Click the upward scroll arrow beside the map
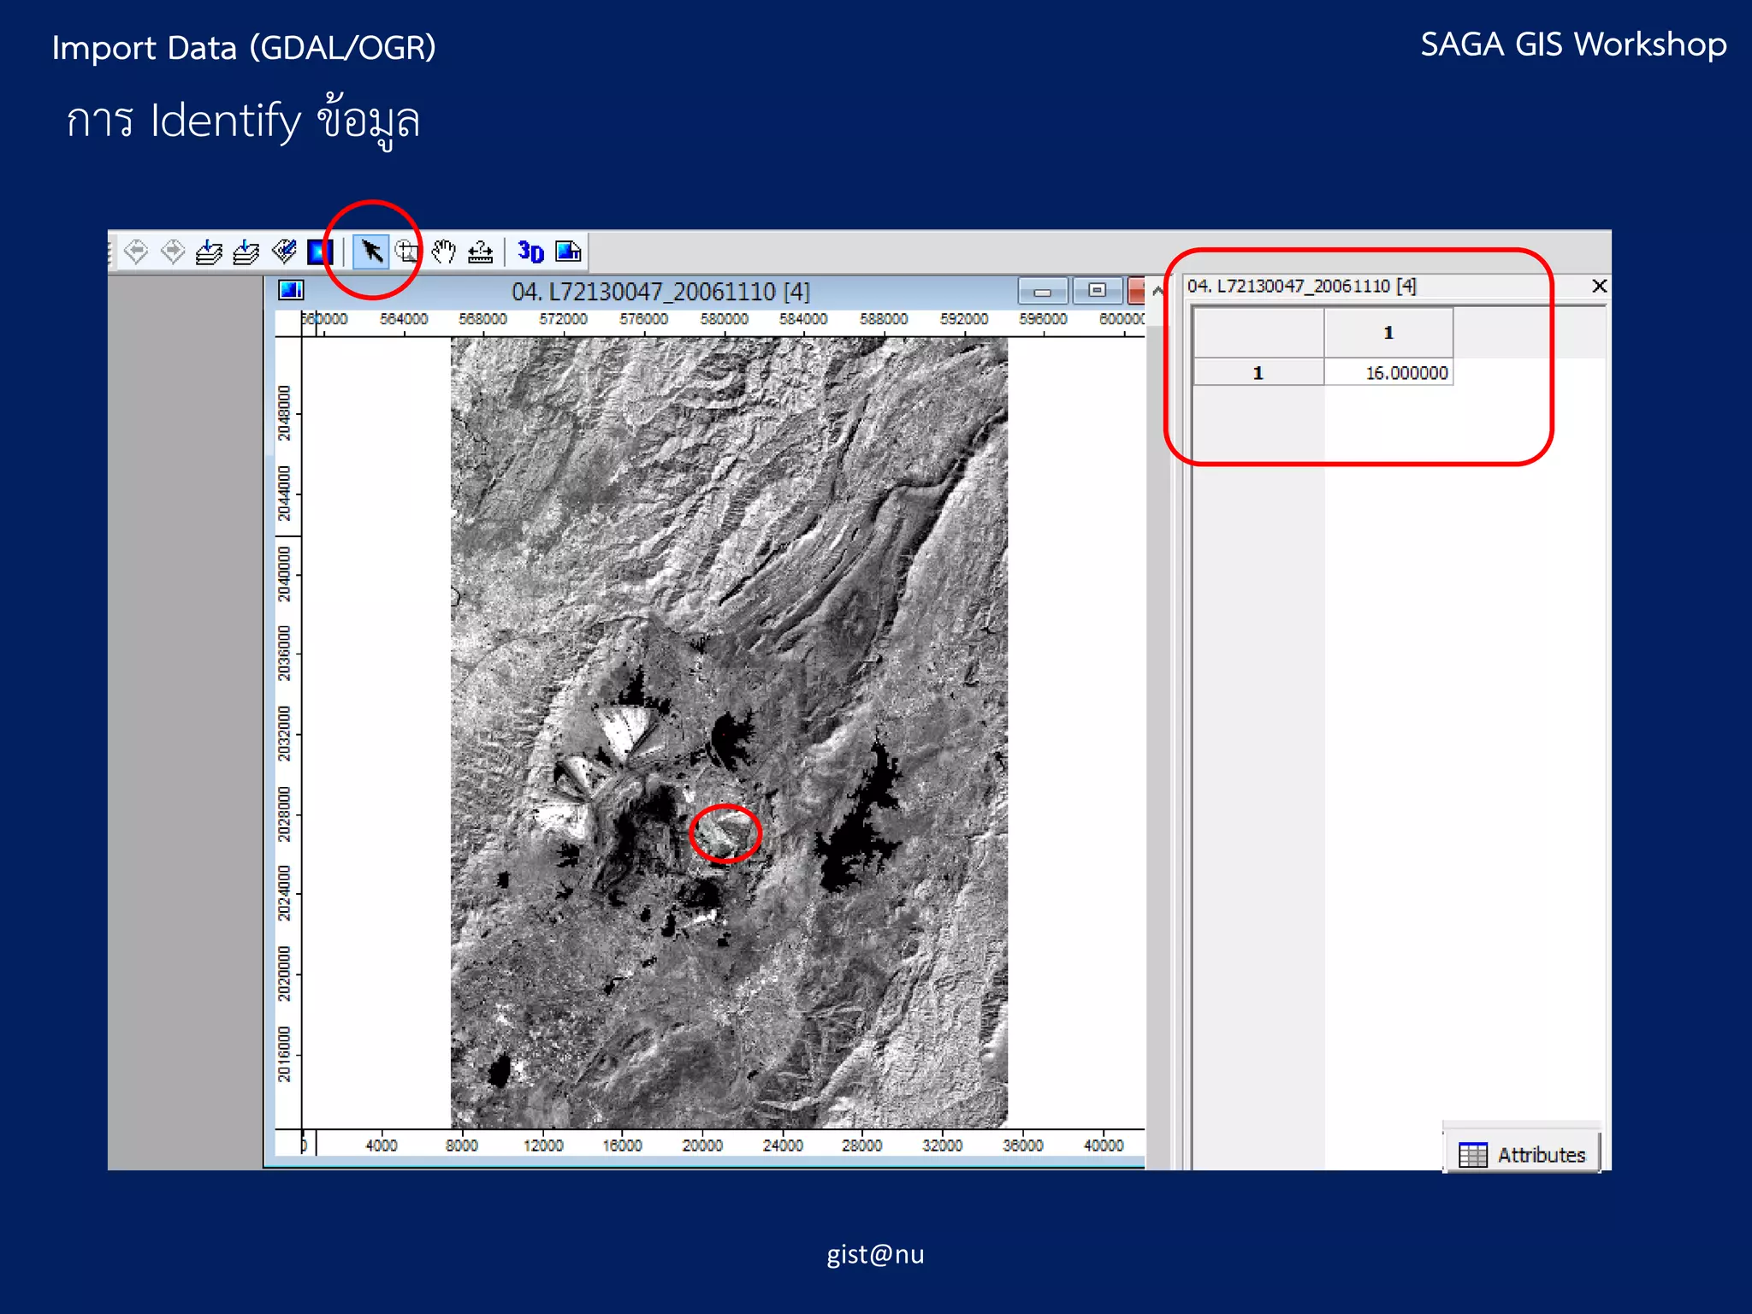 (1157, 291)
